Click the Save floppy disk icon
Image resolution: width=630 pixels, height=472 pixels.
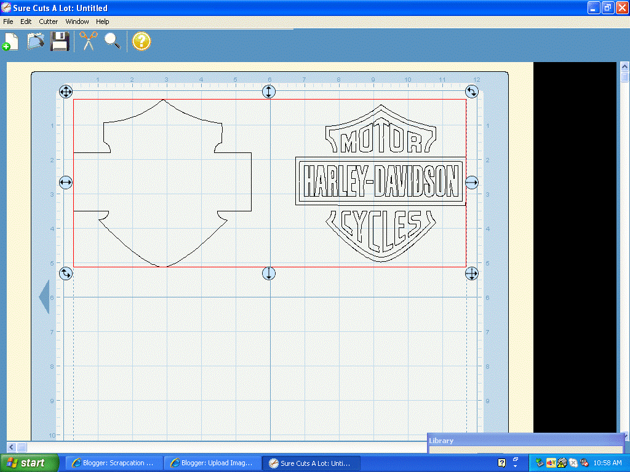pyautogui.click(x=60, y=41)
